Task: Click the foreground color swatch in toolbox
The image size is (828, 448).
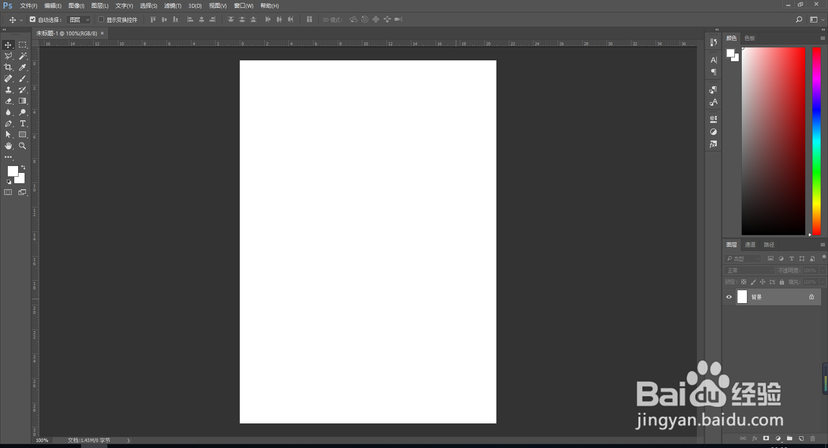Action: click(x=13, y=171)
